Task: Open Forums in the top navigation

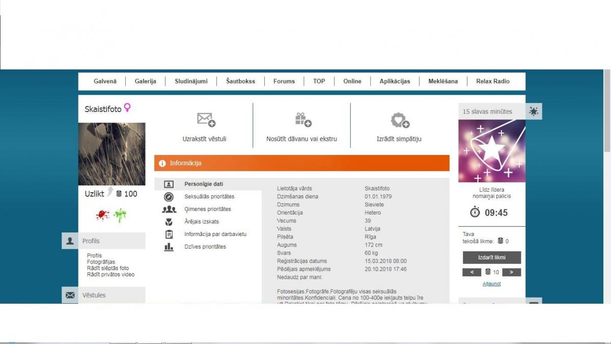Action: point(284,81)
